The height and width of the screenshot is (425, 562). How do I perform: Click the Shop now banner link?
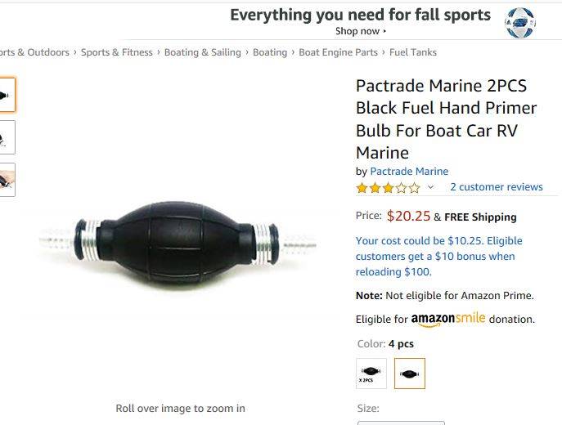point(361,31)
